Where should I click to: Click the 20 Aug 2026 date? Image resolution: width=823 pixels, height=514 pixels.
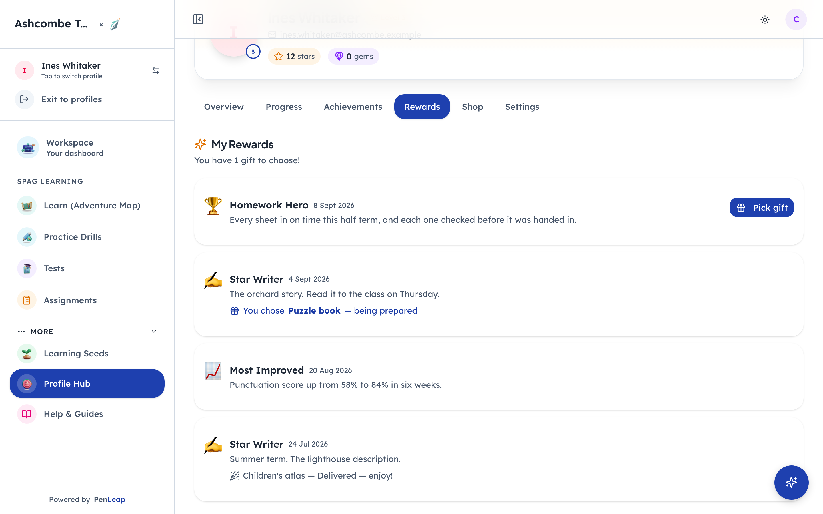[x=331, y=371]
